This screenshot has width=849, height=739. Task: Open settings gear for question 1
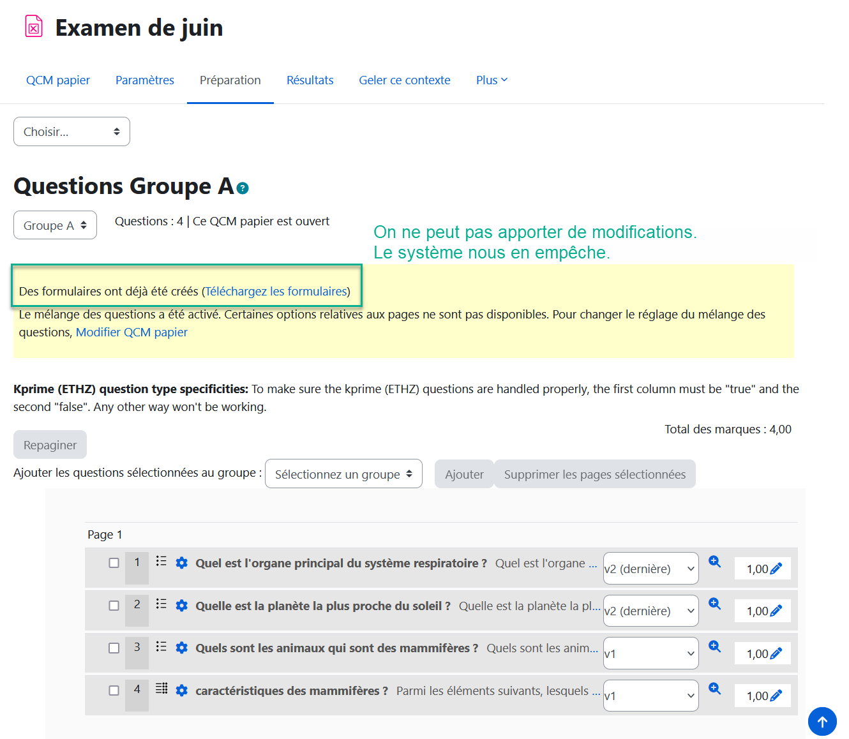click(x=182, y=563)
